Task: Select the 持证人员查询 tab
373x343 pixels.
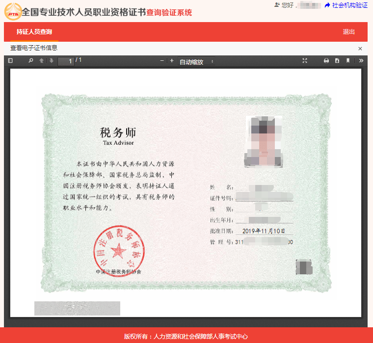Action: point(34,31)
